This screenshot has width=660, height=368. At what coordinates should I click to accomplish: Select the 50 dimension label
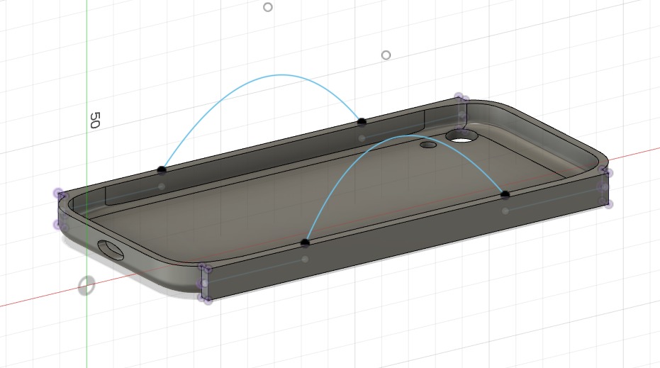[x=95, y=120]
